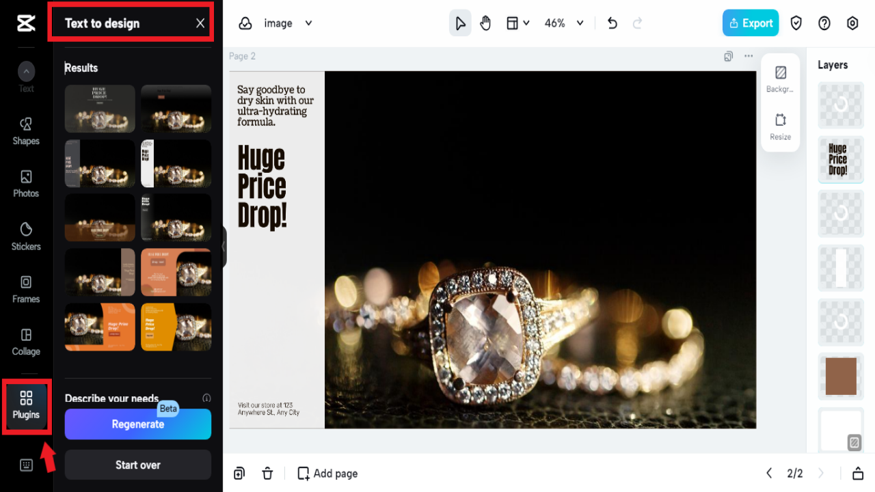Select the 'Visit our store at 123' text
875x492 pixels.
269,409
